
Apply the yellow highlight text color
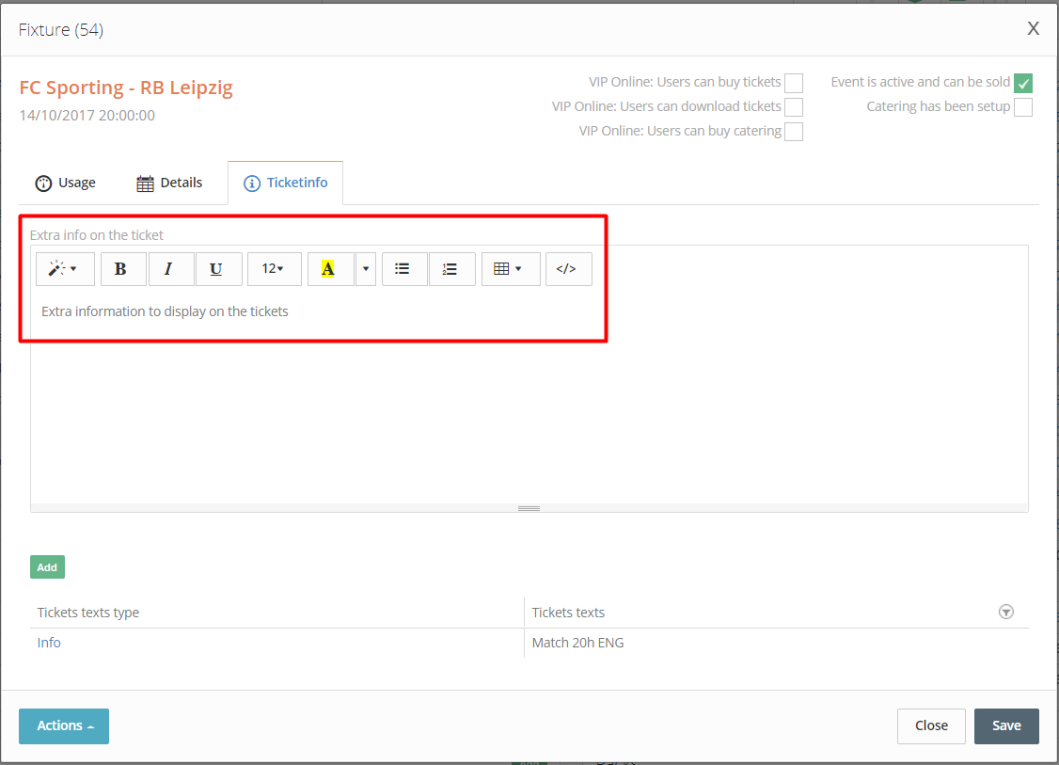[x=330, y=269]
